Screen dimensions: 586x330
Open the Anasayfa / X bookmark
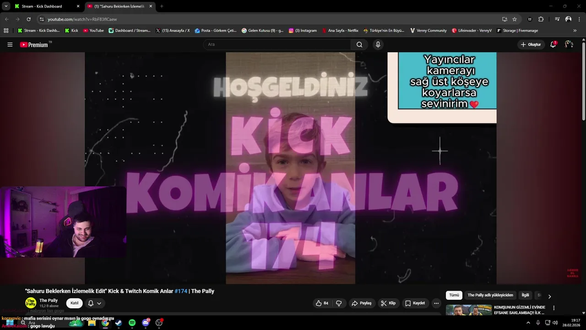[x=173, y=31]
